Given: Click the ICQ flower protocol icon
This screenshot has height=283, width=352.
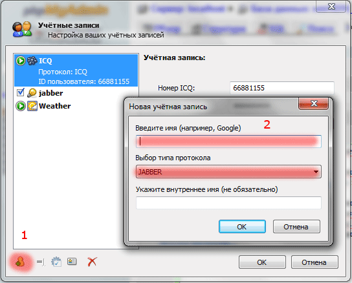Looking at the screenshot, I should (32, 61).
